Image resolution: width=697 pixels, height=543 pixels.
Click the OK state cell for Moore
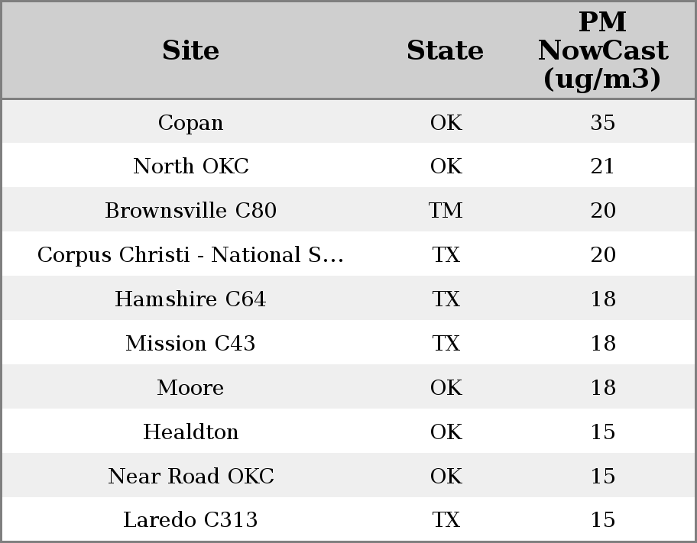[x=446, y=388]
